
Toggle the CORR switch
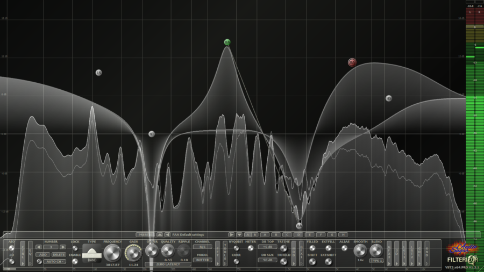236,261
